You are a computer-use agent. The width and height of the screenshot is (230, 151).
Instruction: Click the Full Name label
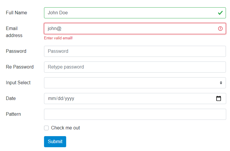(16, 13)
